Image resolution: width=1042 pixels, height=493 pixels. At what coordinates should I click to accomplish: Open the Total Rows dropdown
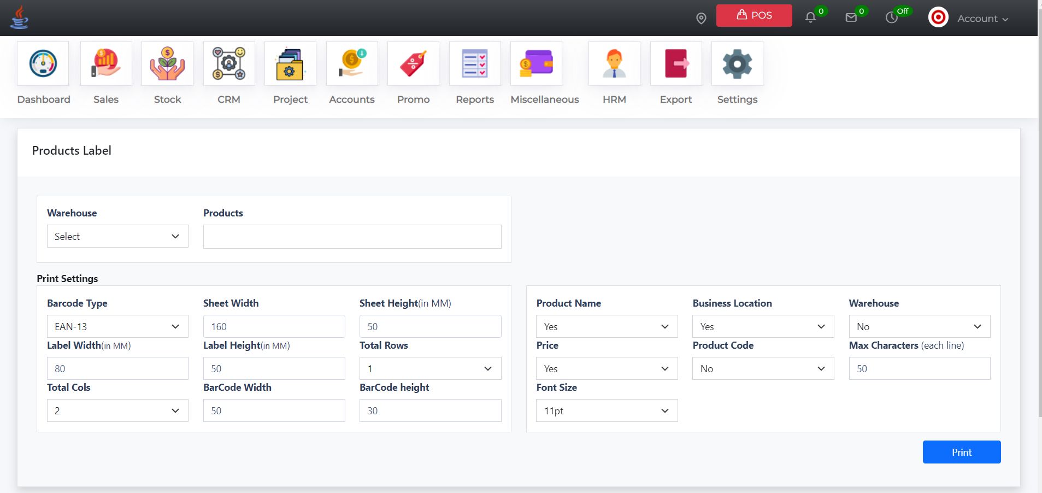[x=430, y=368]
